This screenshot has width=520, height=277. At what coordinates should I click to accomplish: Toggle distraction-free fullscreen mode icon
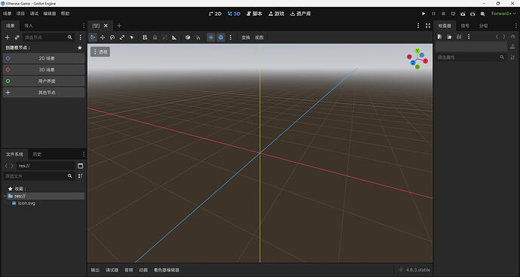pyautogui.click(x=428, y=26)
